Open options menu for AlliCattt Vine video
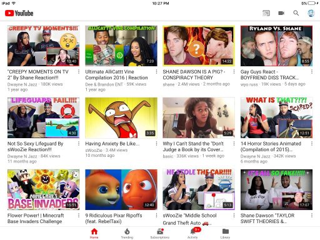 156,72
